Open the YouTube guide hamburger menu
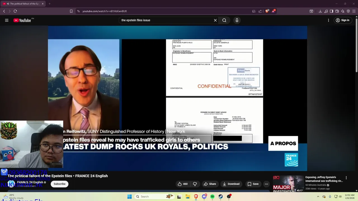The width and height of the screenshot is (358, 201). [x=7, y=20]
